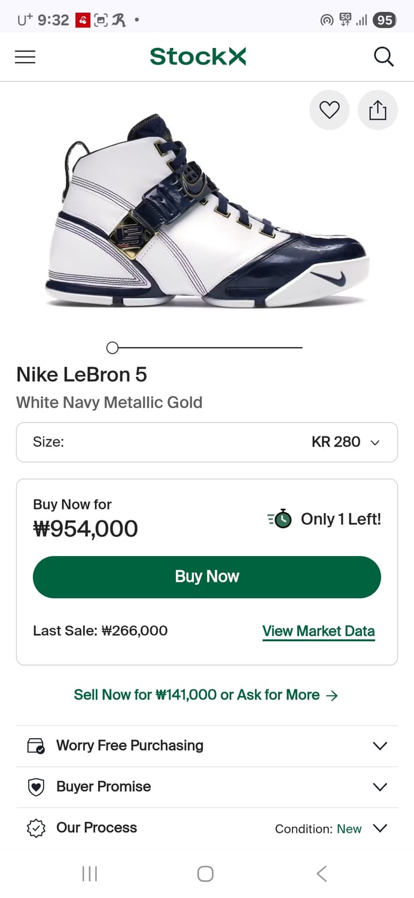
Task: Tap the search magnifier icon
Action: (383, 57)
